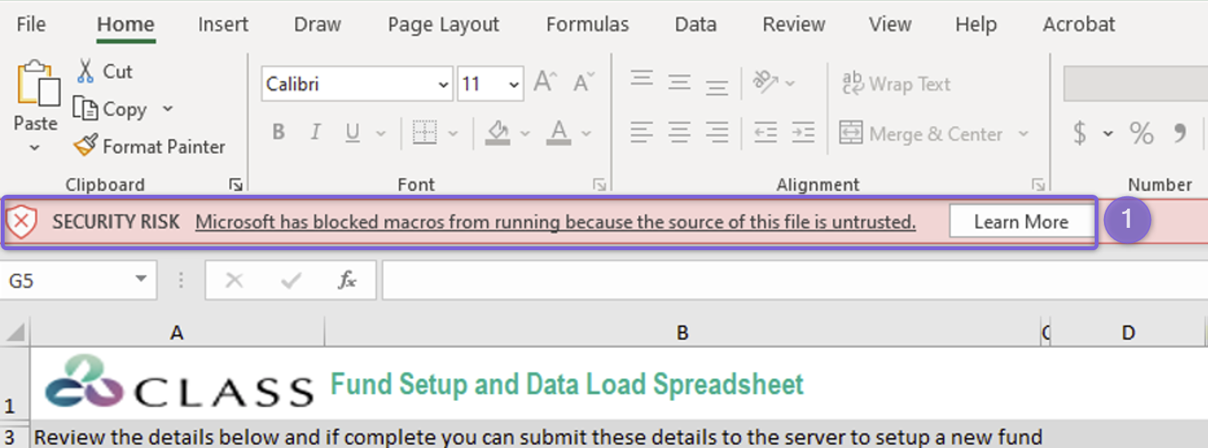Screen dimensions: 1208x448
Task: Click the Cut scissors icon
Action: (x=86, y=71)
